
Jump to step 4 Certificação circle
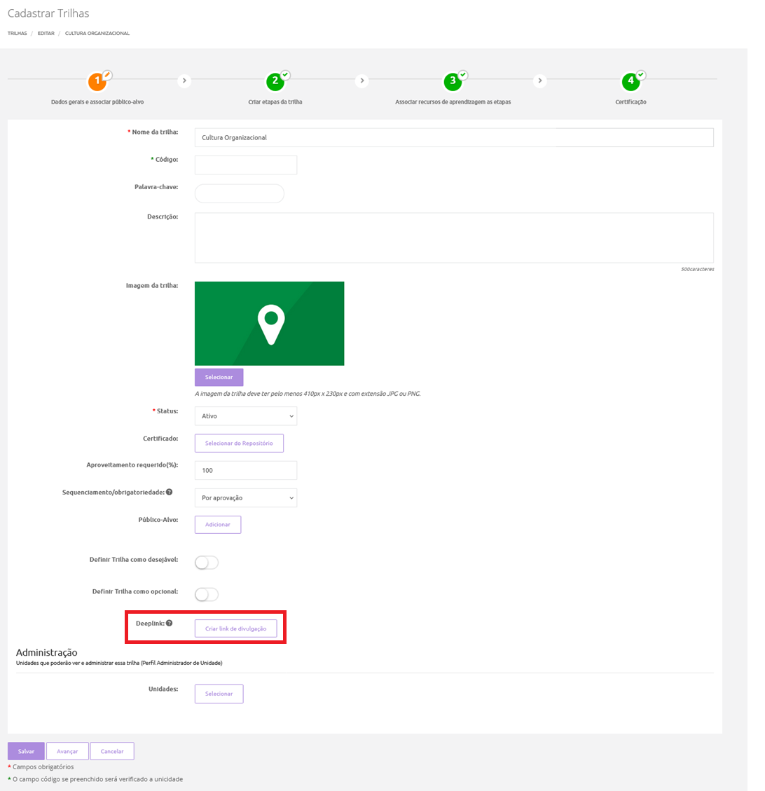(630, 81)
